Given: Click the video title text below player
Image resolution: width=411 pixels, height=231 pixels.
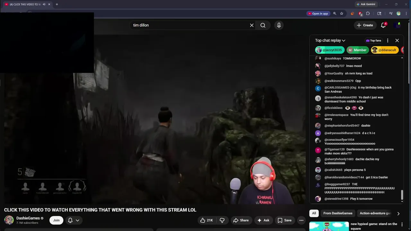Looking at the screenshot, I should point(100,210).
